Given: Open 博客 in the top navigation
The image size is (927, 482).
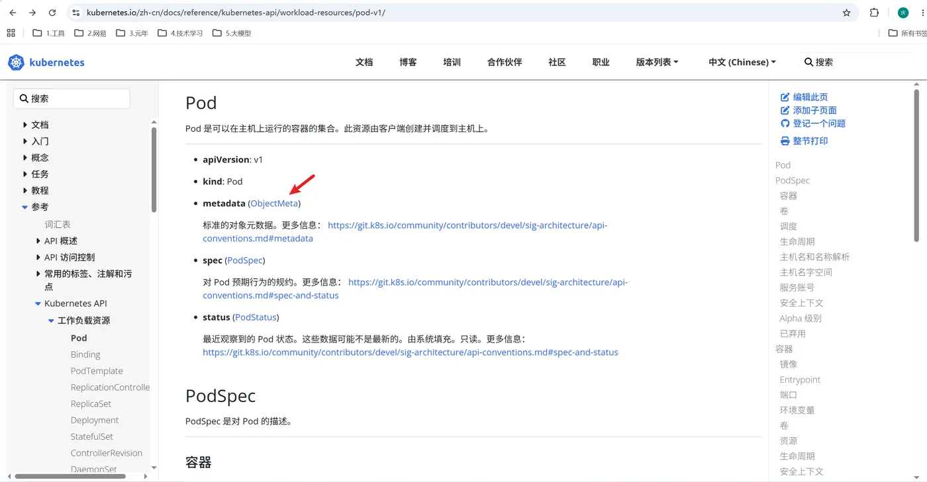Looking at the screenshot, I should click(408, 62).
